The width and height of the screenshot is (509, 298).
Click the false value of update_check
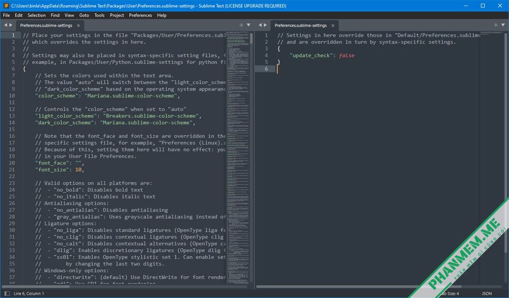click(346, 55)
